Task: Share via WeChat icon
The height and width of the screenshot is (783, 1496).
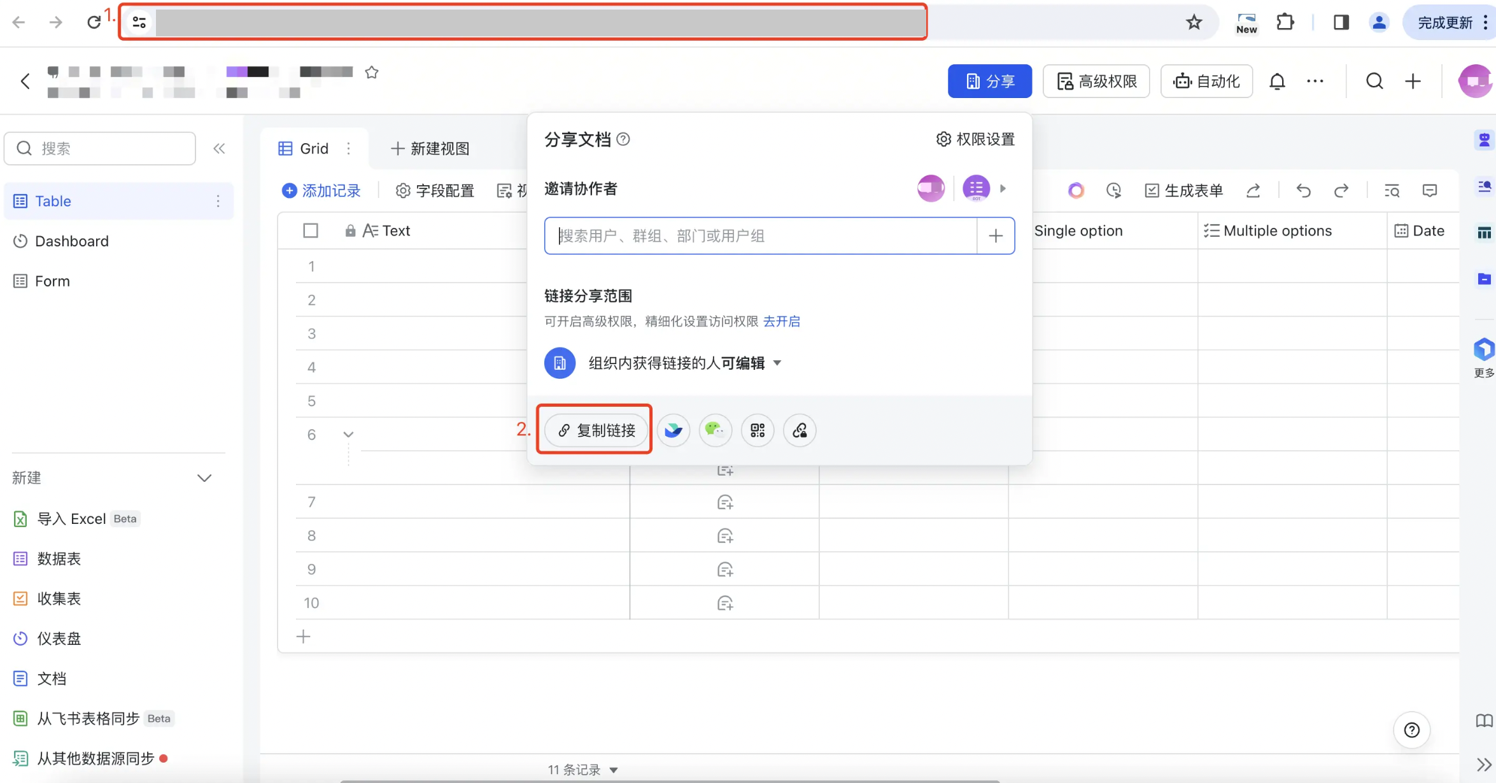Action: tap(715, 430)
